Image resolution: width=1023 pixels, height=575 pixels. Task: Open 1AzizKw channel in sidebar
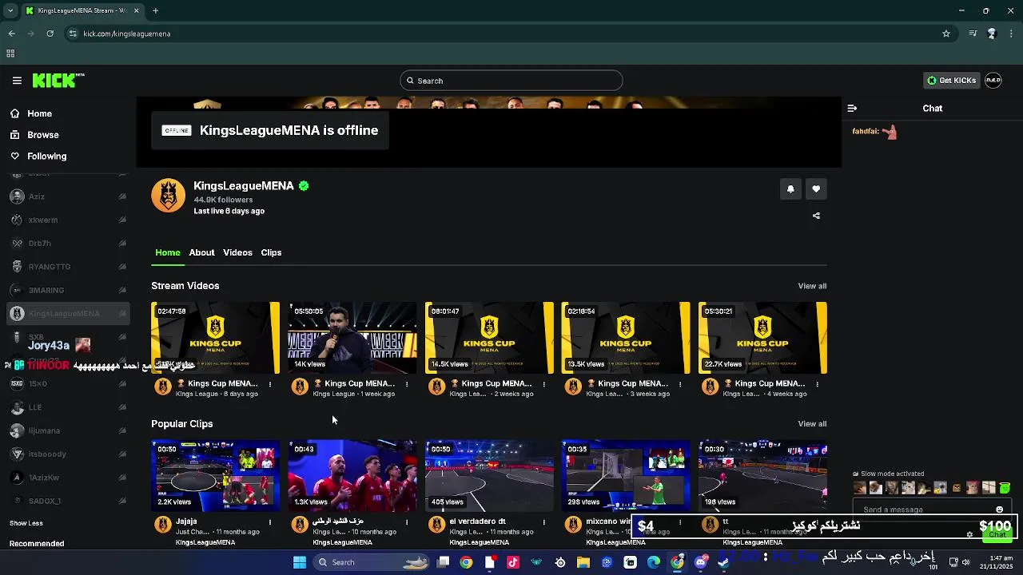[x=68, y=478]
